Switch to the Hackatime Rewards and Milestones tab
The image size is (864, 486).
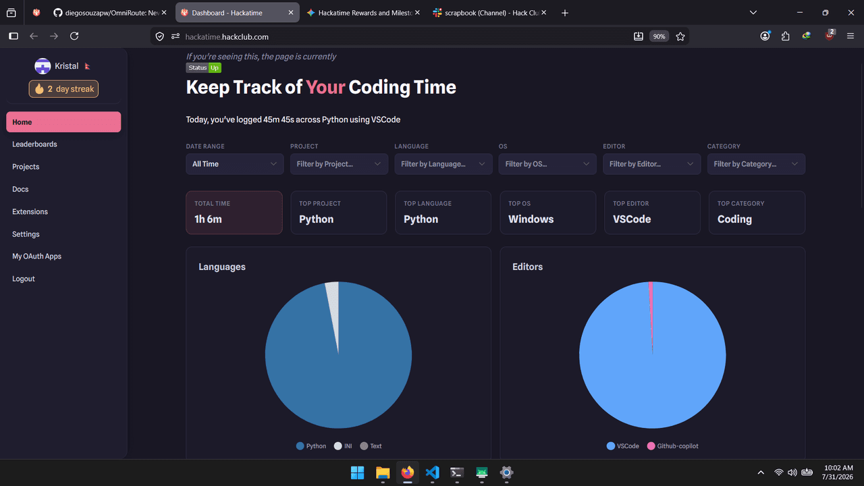pyautogui.click(x=363, y=13)
